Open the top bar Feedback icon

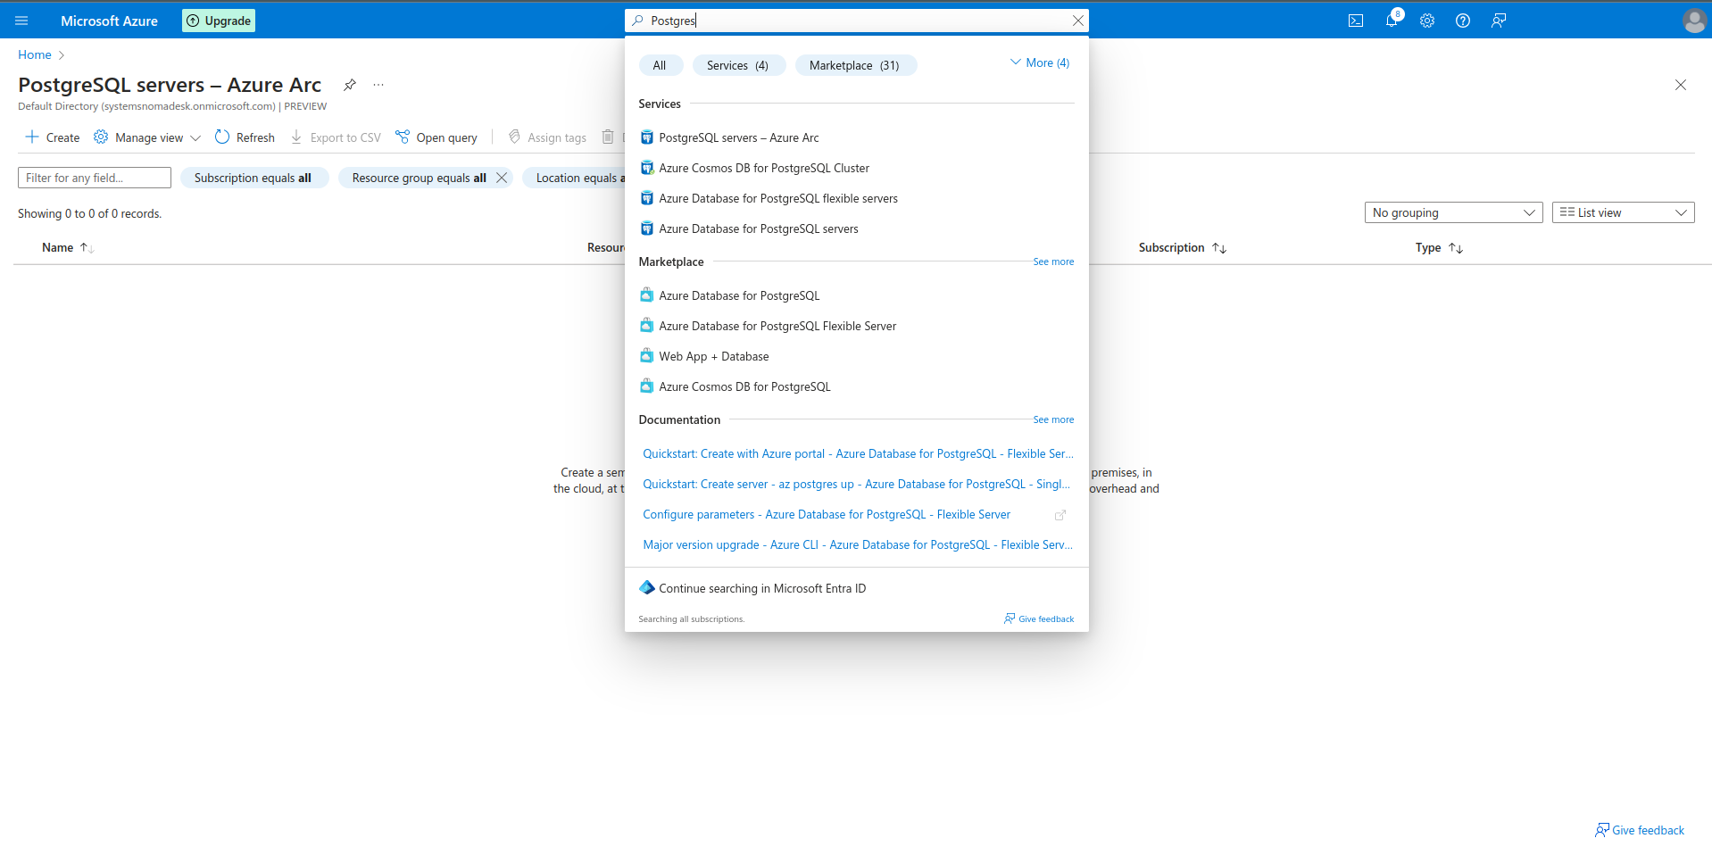pyautogui.click(x=1499, y=21)
